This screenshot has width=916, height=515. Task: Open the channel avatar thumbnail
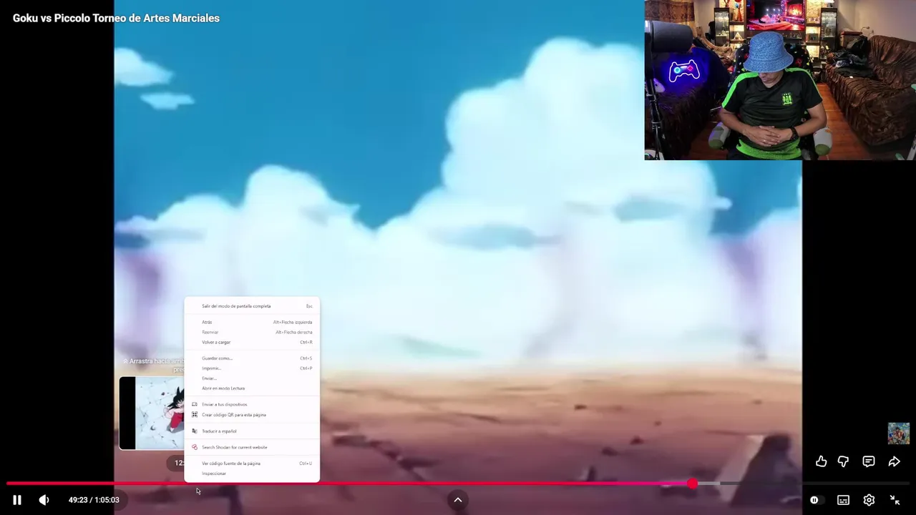click(x=899, y=433)
